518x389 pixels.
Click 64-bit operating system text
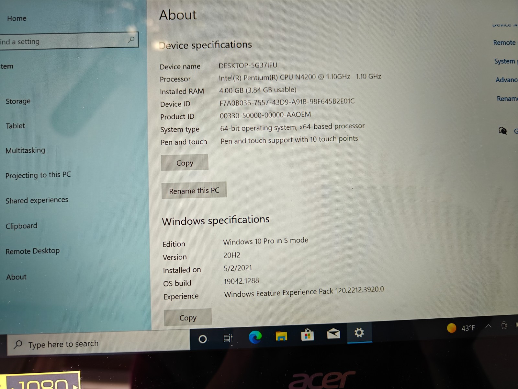[292, 127]
